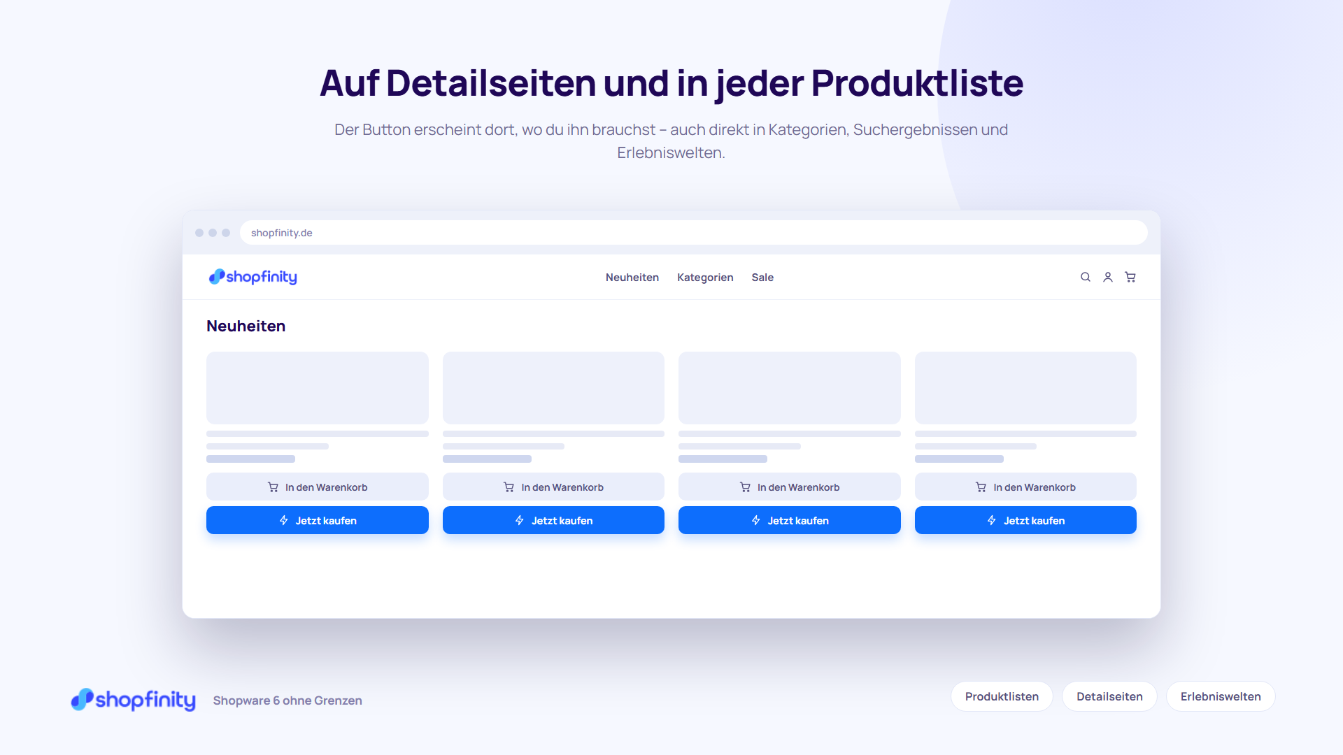This screenshot has height=755, width=1343.
Task: Click the 'Shopware 6 ohne Grenzen' tagline
Action: coord(287,700)
